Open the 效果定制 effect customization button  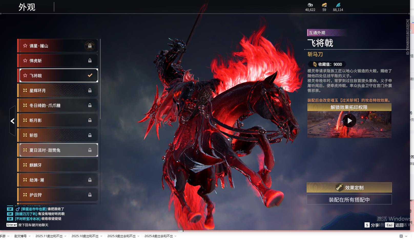click(x=349, y=187)
